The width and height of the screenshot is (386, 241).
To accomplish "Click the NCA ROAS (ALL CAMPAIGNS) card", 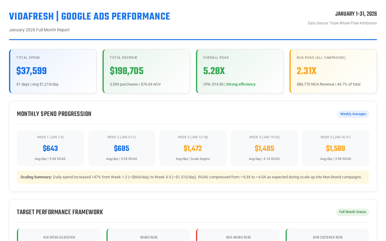I will (x=333, y=71).
